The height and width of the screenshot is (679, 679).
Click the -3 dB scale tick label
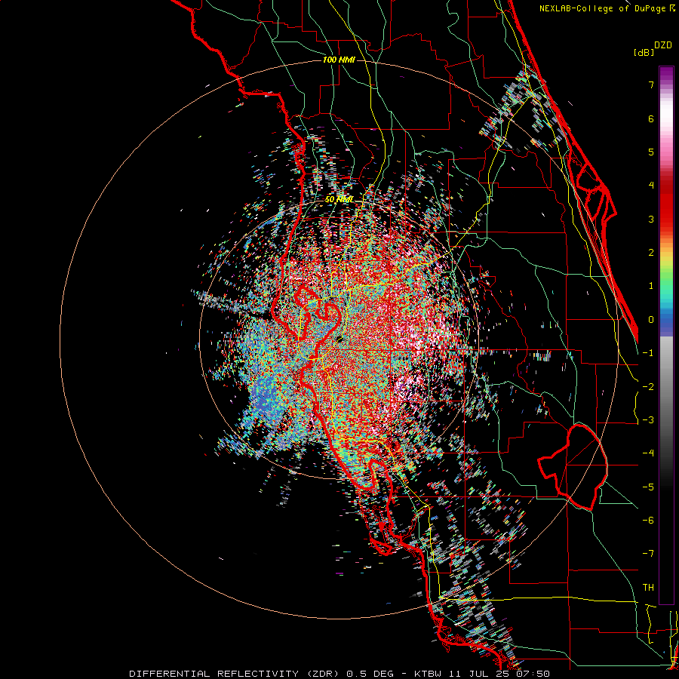648,420
